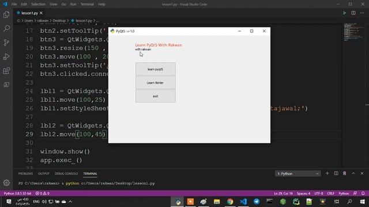Image resolution: width=369 pixels, height=207 pixels.
Task: Open feedback icon in status bar
Action: pyautogui.click(x=355, y=193)
